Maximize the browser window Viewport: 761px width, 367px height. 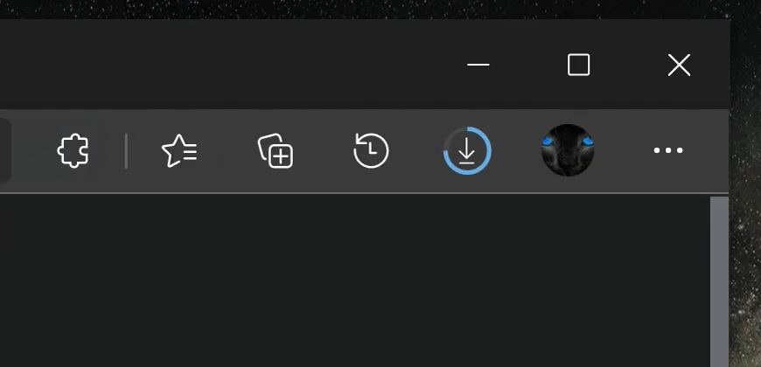tap(578, 65)
